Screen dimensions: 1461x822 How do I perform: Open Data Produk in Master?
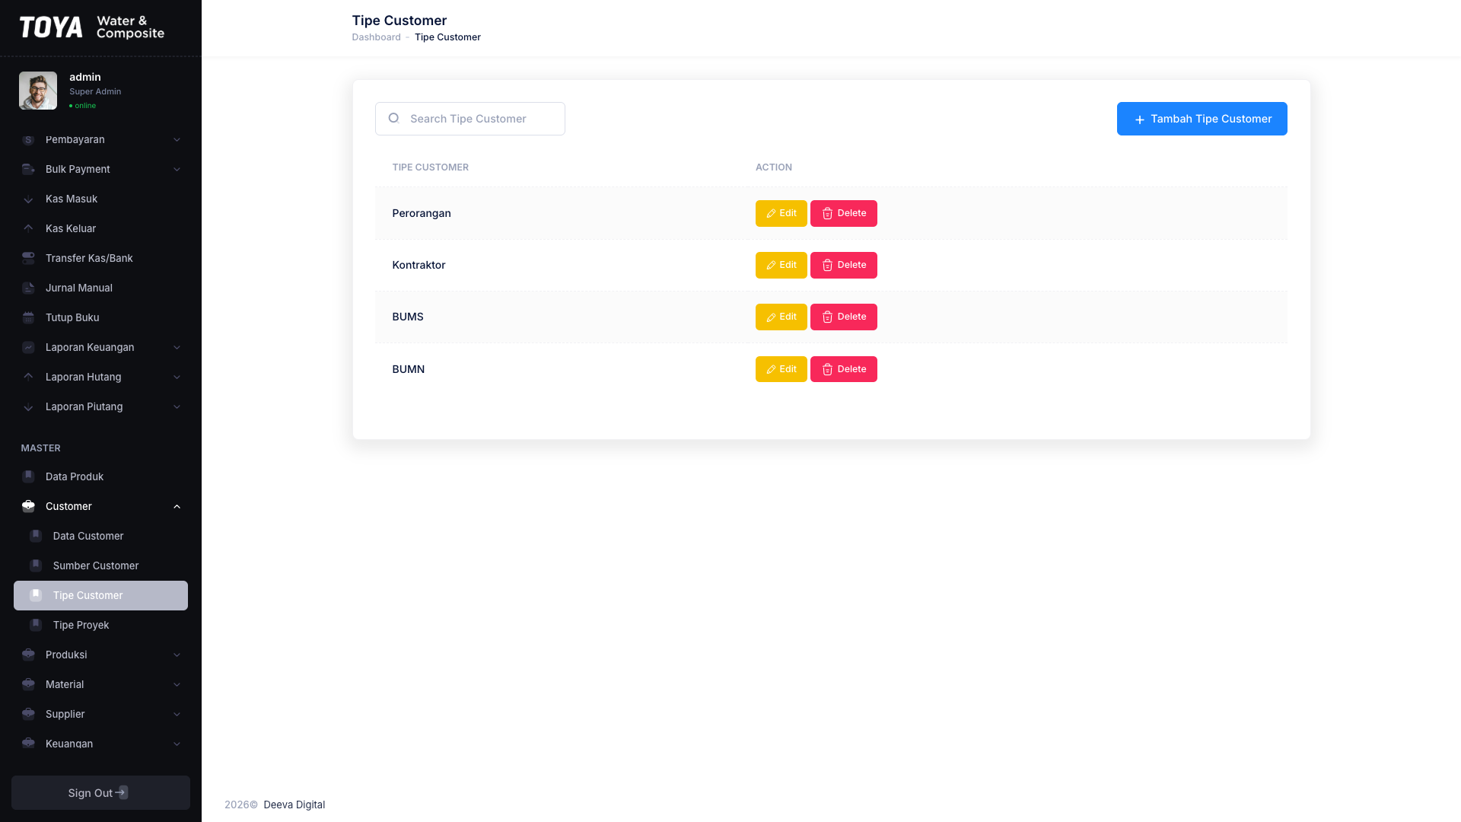pos(100,476)
